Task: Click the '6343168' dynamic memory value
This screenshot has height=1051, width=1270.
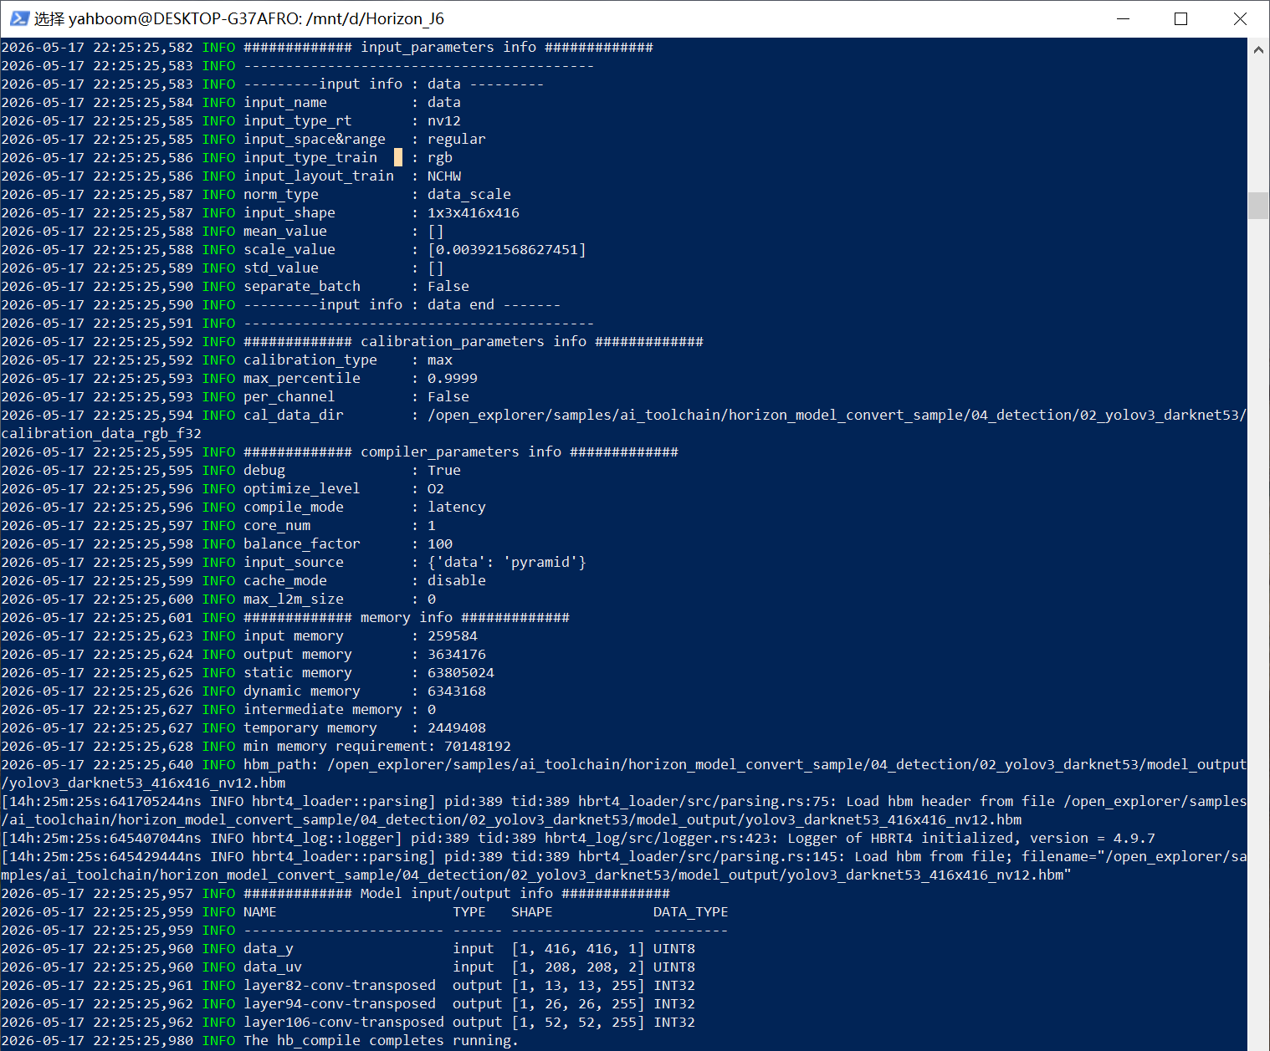Action: (457, 691)
